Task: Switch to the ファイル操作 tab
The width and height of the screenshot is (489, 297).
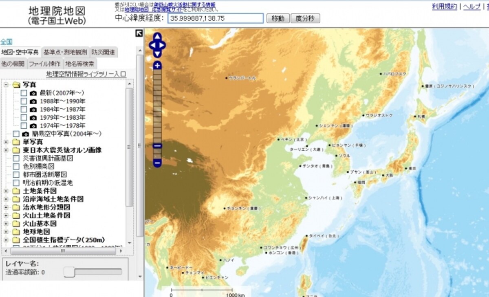Action: (x=44, y=64)
